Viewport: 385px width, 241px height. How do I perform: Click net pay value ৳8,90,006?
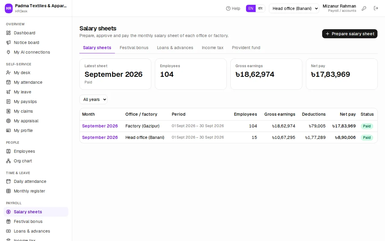point(345,137)
